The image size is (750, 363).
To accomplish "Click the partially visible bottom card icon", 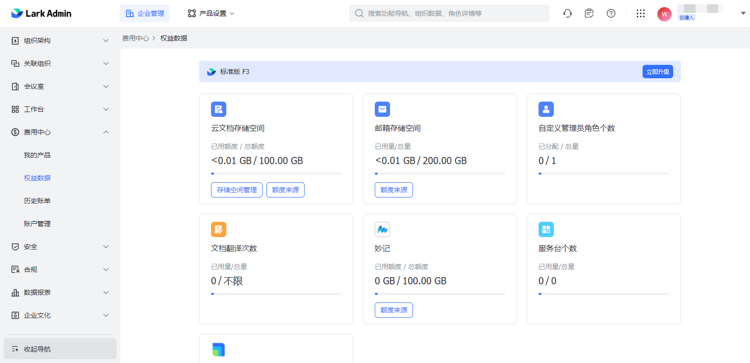I will click(219, 350).
